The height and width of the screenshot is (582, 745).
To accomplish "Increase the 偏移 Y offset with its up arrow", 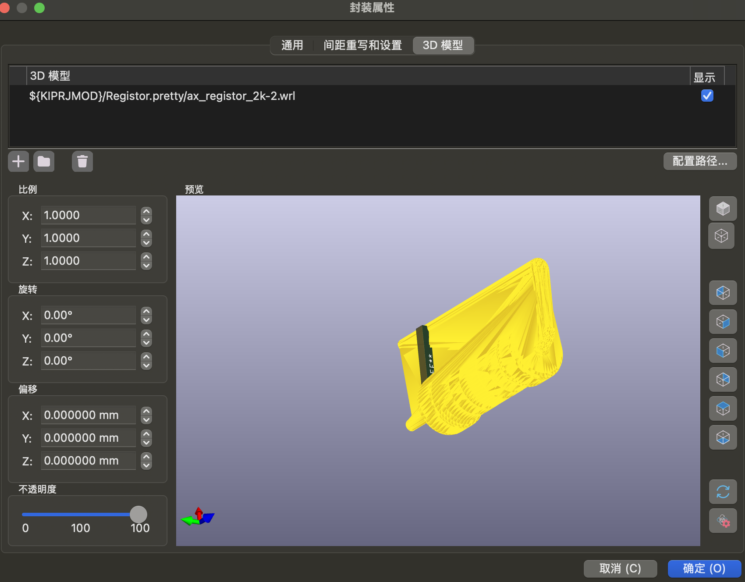I will click(x=146, y=434).
